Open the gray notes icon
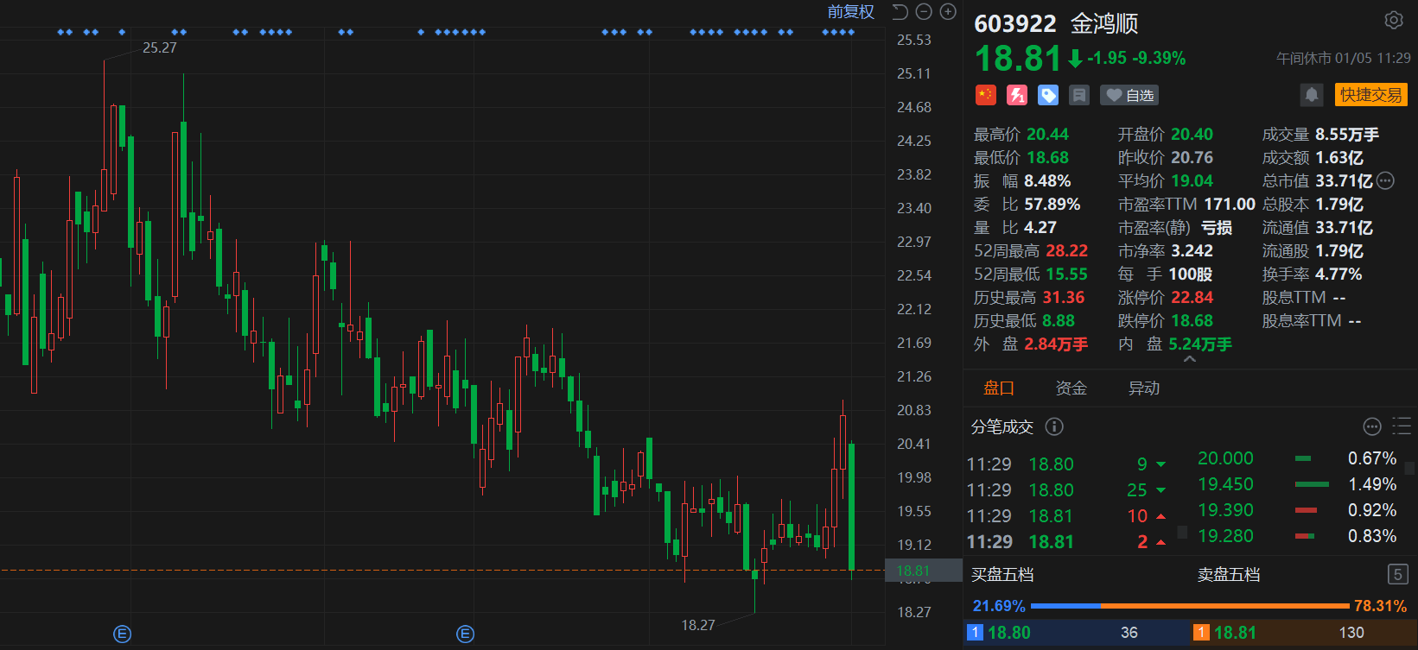The image size is (1418, 650). point(1079,95)
